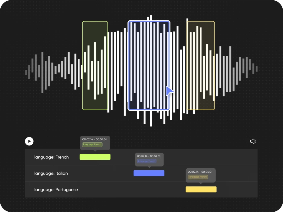Toggle the yellow 'language: French' tag badge
The image size is (283, 212).
coord(197,177)
